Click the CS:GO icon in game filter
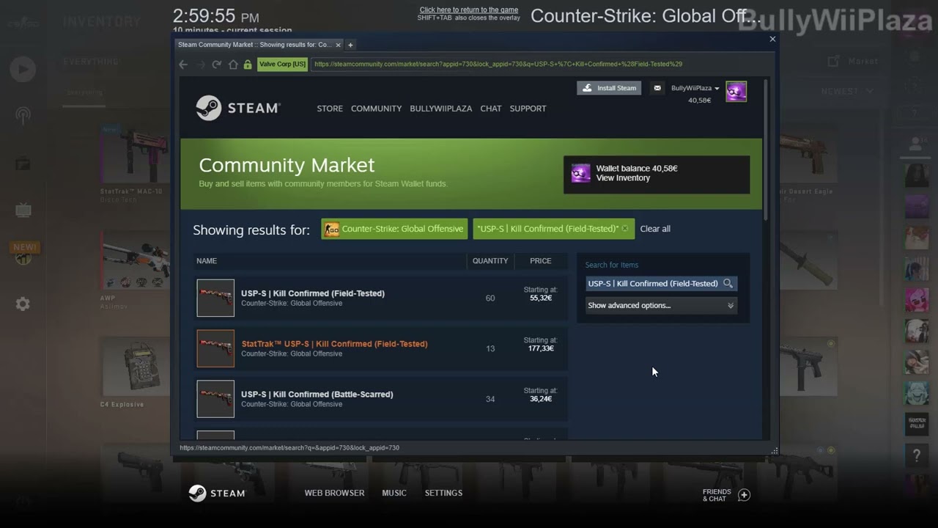Viewport: 938px width, 528px height. tap(332, 229)
